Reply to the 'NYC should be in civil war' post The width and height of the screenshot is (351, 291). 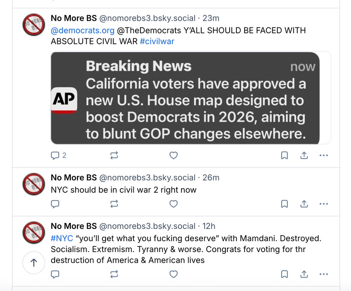click(55, 204)
